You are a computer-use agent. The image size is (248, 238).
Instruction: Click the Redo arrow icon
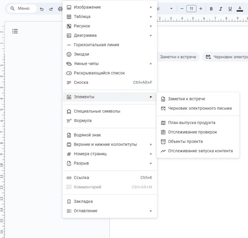tap(51, 9)
